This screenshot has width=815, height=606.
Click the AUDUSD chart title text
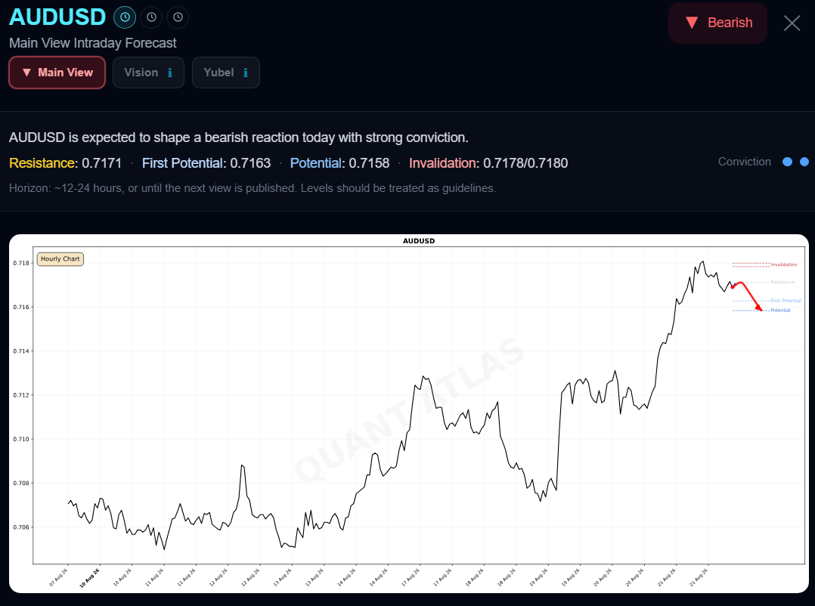click(419, 241)
